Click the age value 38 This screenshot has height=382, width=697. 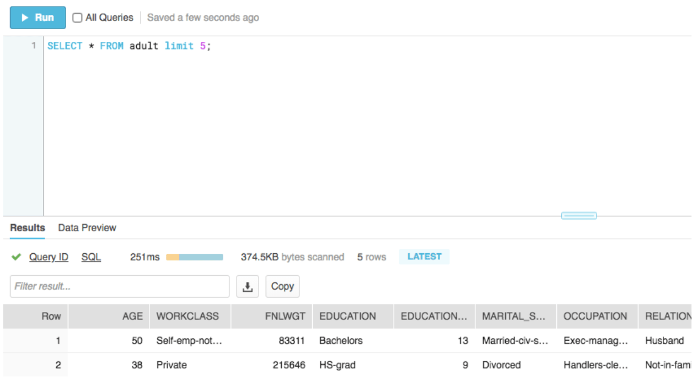pos(137,365)
